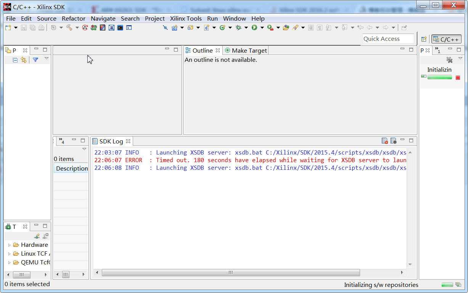Image resolution: width=468 pixels, height=293 pixels.
Task: Click the new target connection icon
Action: pos(37,236)
